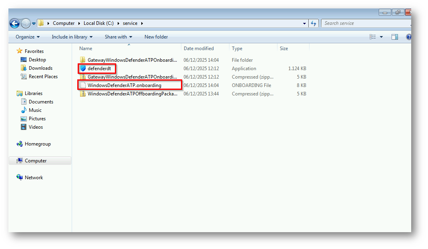Sort by the Date modified column header

[199, 49]
